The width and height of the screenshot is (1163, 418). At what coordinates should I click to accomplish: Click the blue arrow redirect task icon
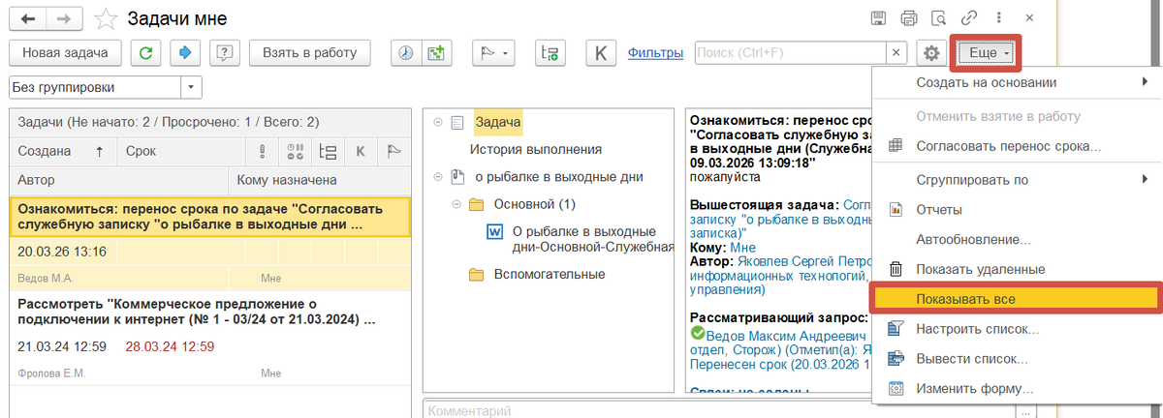point(186,52)
